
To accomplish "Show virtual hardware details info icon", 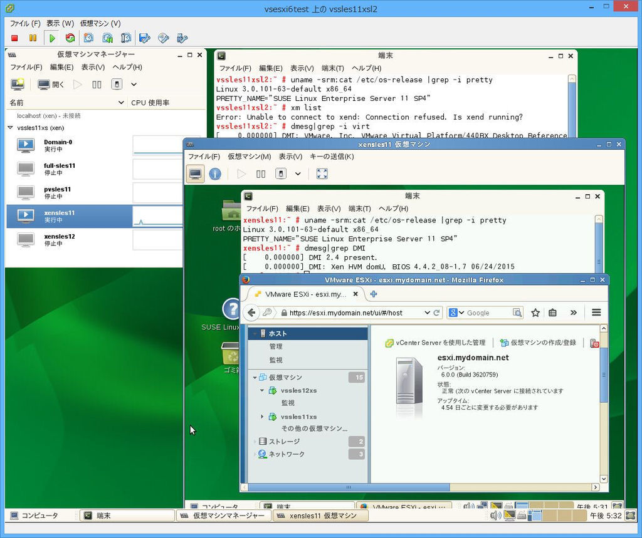I will pos(215,174).
